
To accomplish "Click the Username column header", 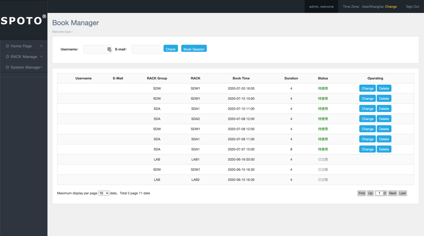I will pyautogui.click(x=83, y=78).
